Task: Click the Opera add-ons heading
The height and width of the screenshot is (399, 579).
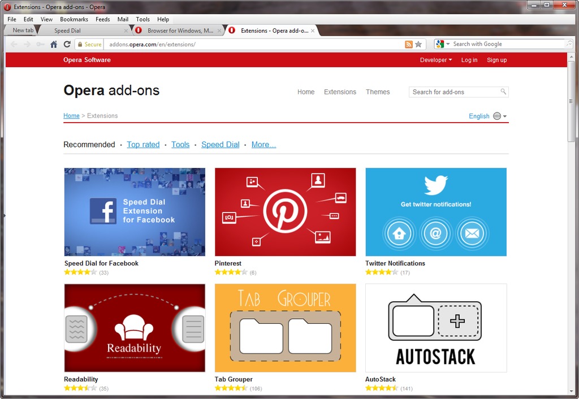Action: click(x=111, y=90)
